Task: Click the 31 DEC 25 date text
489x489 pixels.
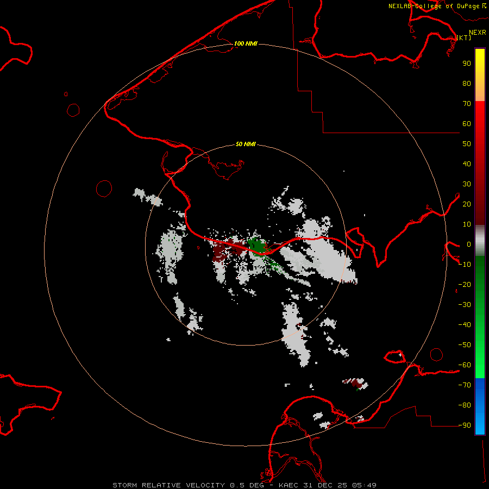Action: pyautogui.click(x=325, y=485)
